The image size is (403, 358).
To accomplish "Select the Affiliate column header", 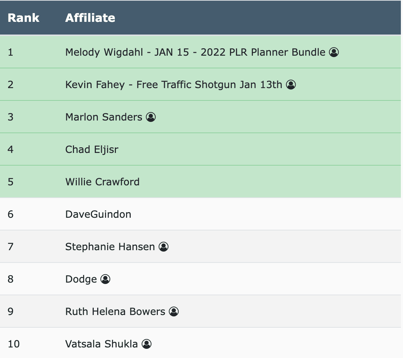I will [90, 18].
